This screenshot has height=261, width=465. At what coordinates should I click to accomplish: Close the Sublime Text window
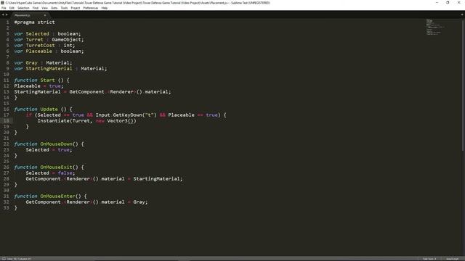click(458, 3)
